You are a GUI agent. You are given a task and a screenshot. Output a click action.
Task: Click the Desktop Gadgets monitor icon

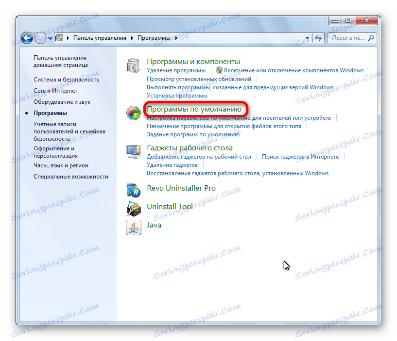pyautogui.click(x=134, y=152)
